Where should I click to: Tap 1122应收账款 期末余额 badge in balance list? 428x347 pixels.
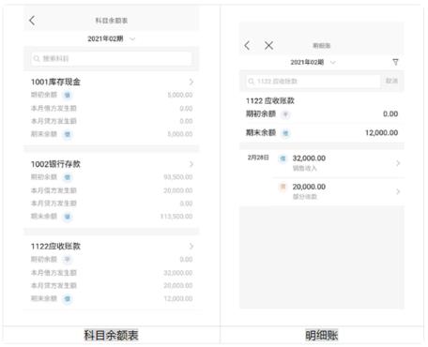point(68,299)
